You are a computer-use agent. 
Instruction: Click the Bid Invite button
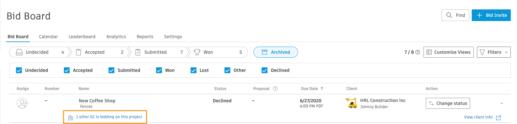click(x=491, y=15)
